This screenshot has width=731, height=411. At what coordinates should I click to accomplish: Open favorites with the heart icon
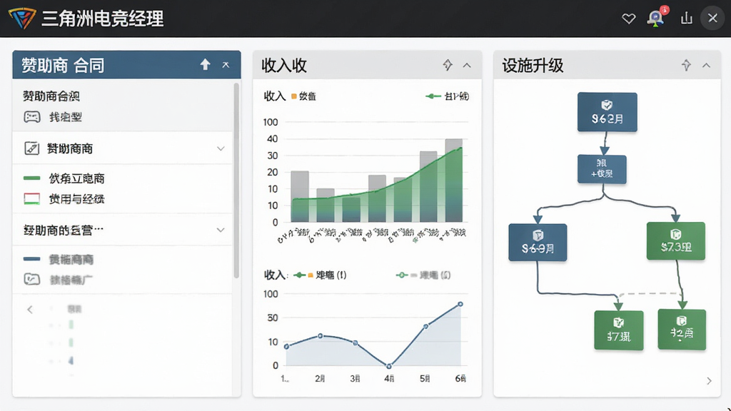[x=628, y=19]
